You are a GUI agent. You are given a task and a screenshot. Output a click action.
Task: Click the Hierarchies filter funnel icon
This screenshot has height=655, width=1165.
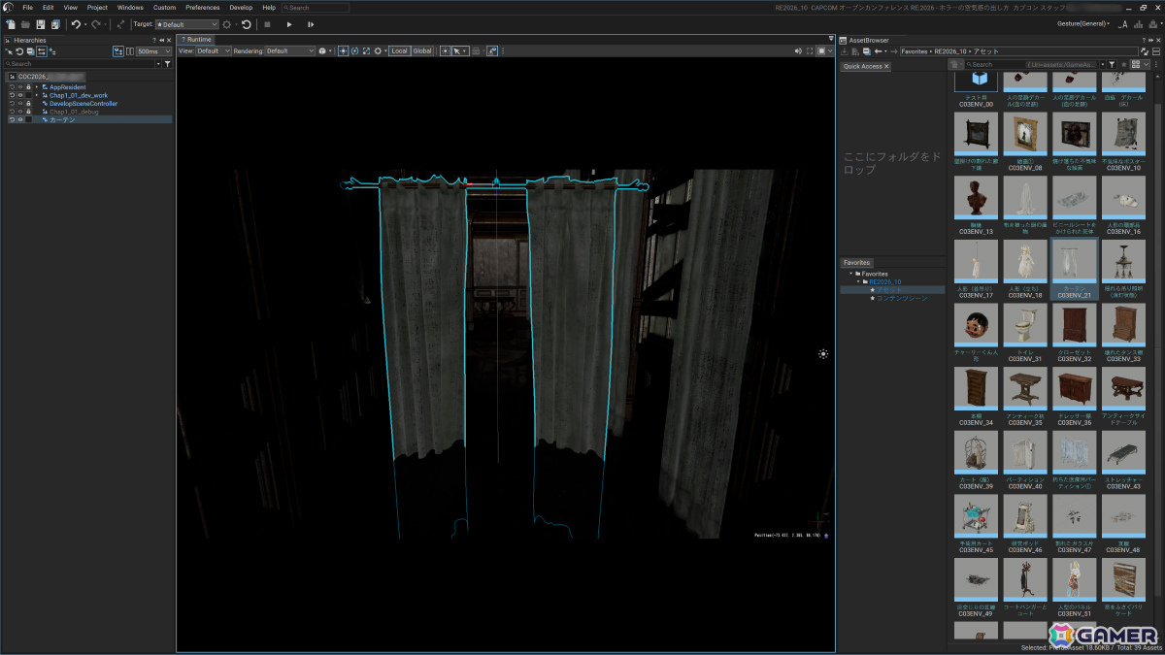click(x=167, y=63)
